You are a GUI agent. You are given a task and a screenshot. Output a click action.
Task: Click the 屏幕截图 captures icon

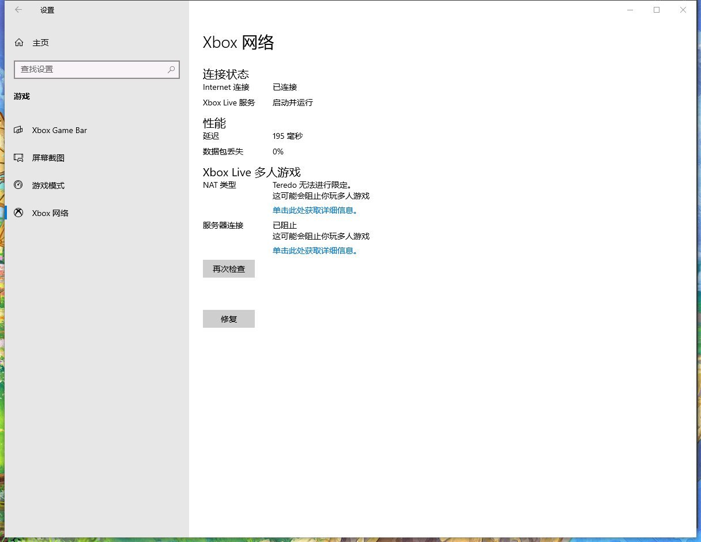tap(18, 158)
